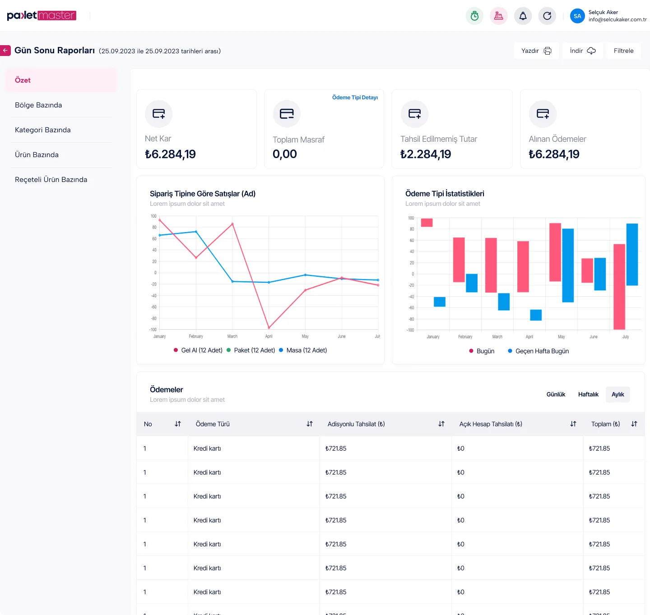Viewport: 650px width, 615px height.
Task: Click the Toplam Masraf value 0,00
Action: pyautogui.click(x=285, y=154)
